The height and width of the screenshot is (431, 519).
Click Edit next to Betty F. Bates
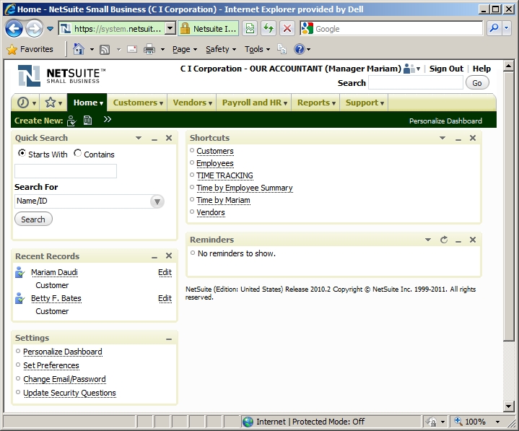pyautogui.click(x=165, y=299)
